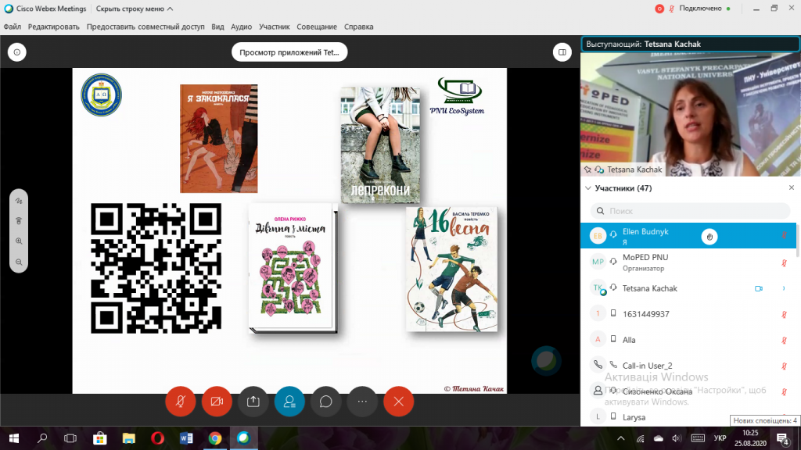This screenshot has height=450, width=801.
Task: Toggle the participants panel button
Action: (x=289, y=401)
